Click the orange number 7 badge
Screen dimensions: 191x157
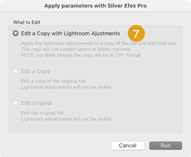click(136, 34)
